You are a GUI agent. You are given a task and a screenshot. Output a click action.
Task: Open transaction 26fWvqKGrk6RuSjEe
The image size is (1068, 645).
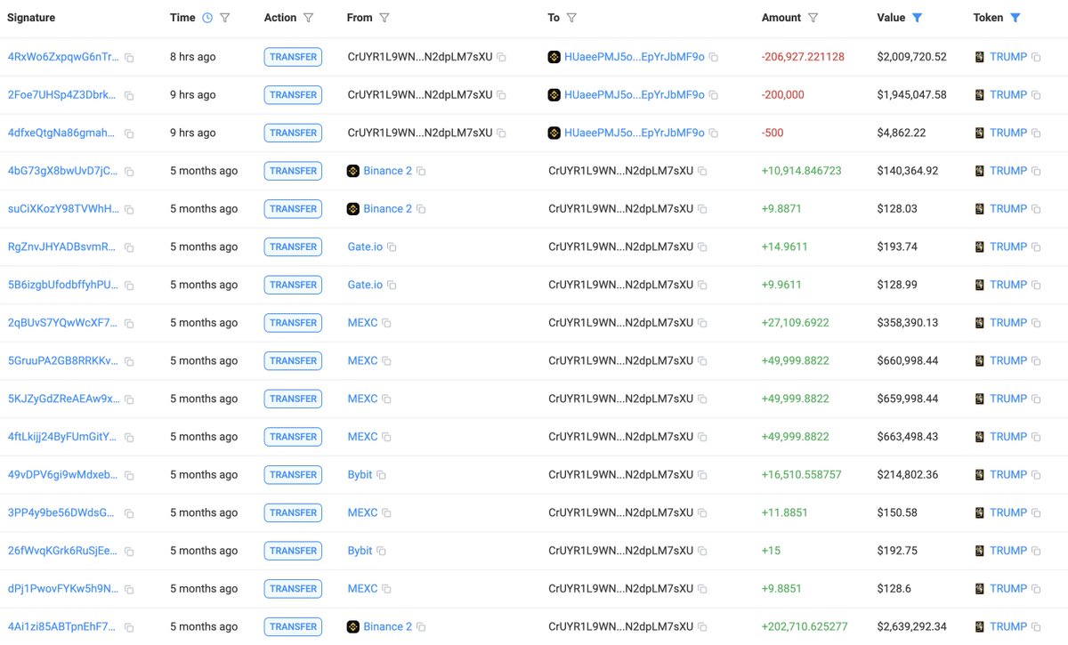click(63, 551)
